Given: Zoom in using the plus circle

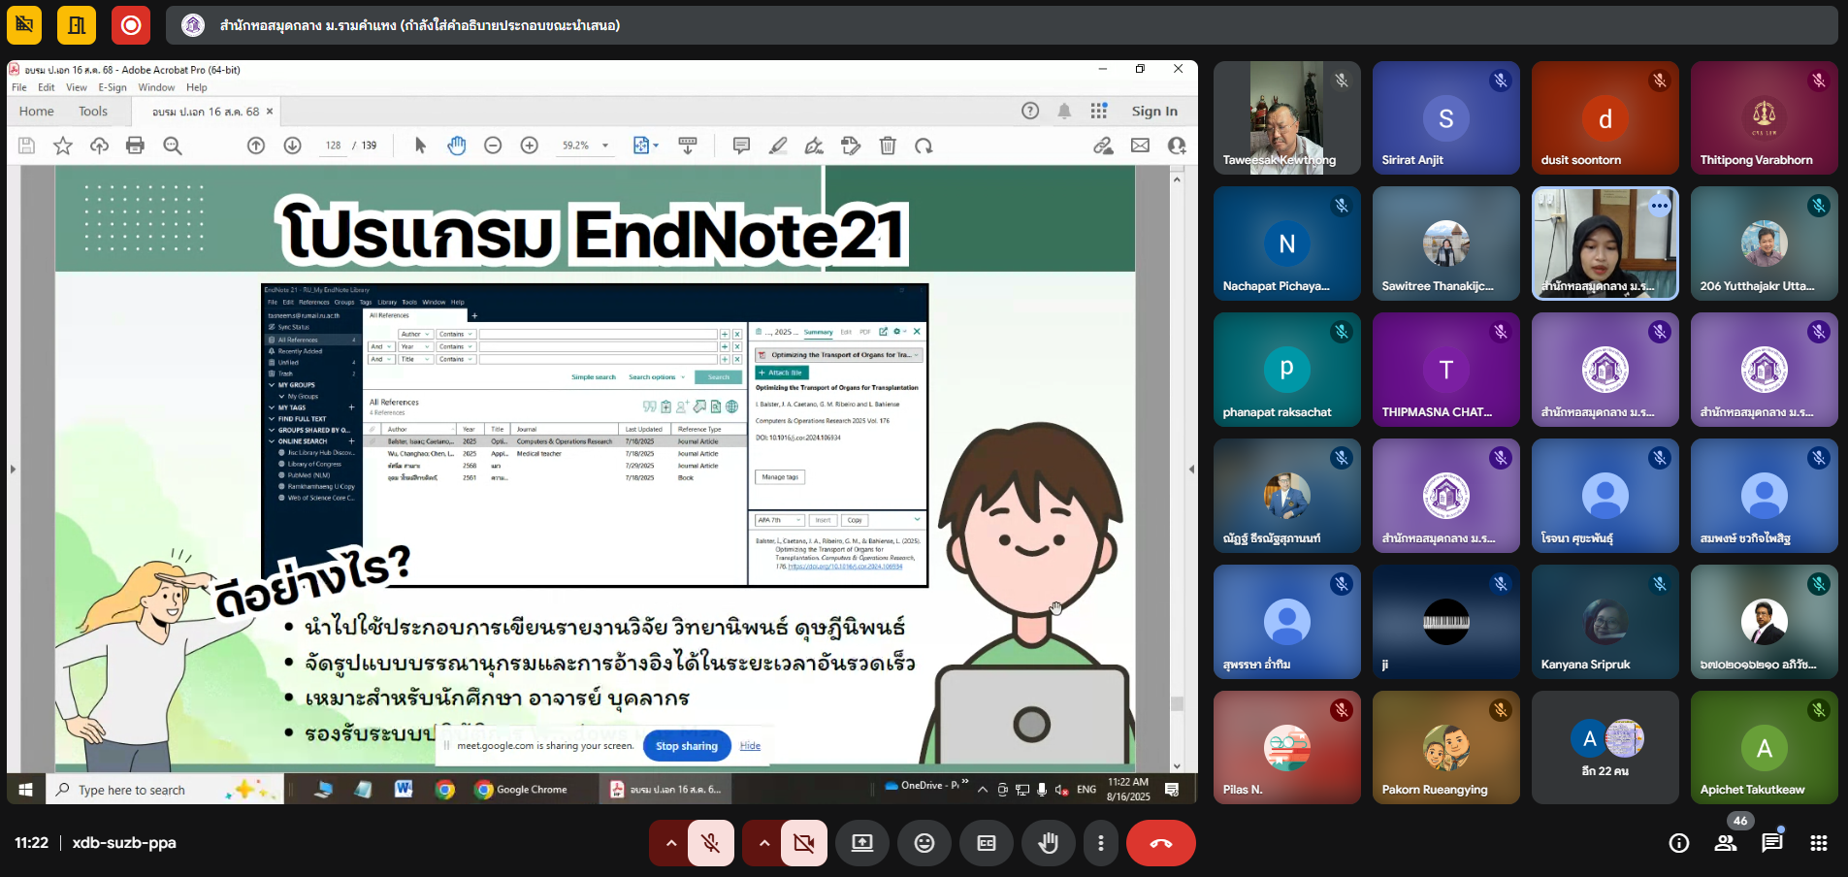Looking at the screenshot, I should [530, 146].
